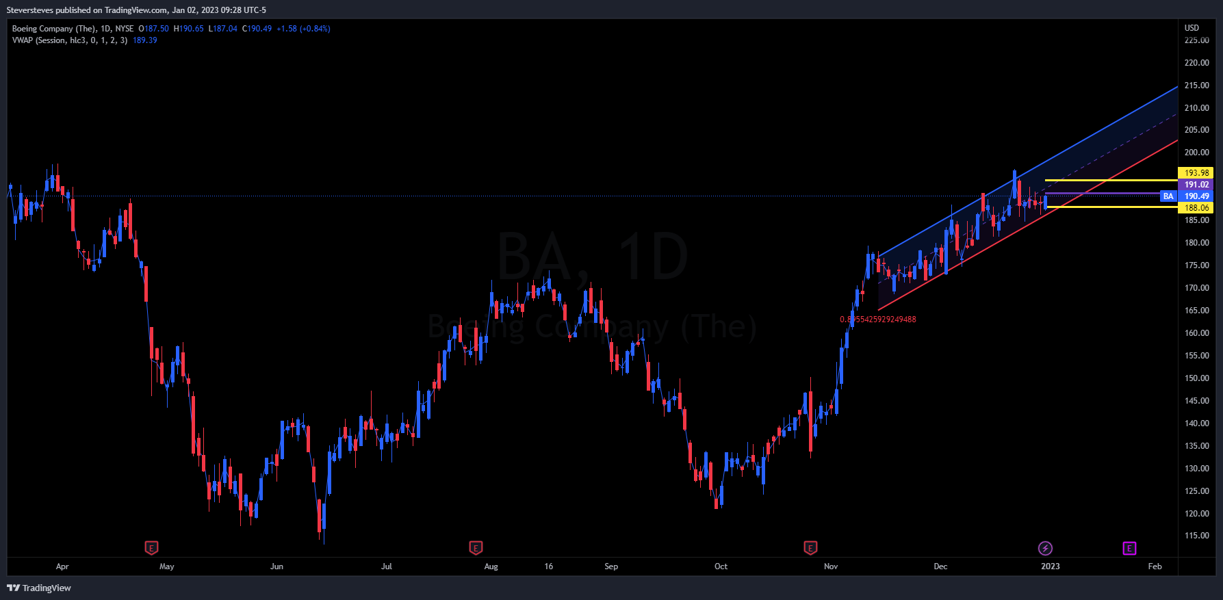Click the 2023 label on time axis
The image size is (1223, 600).
tap(1051, 566)
